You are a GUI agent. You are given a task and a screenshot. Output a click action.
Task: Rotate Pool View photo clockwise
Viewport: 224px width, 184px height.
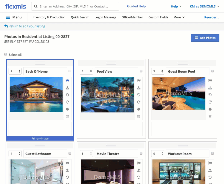(x=139, y=102)
